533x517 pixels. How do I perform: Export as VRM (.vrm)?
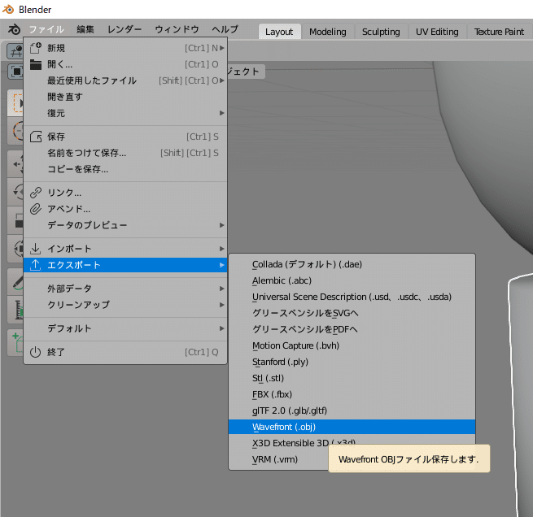coord(279,459)
